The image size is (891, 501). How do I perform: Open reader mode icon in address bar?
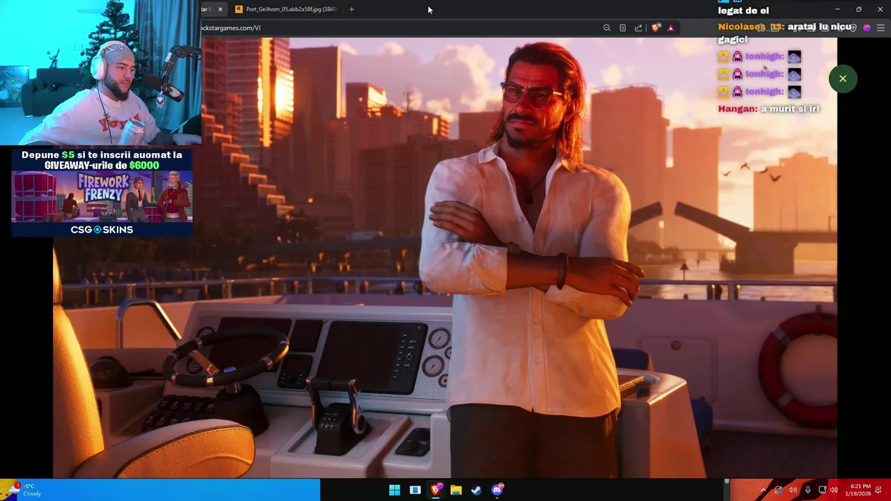(622, 28)
